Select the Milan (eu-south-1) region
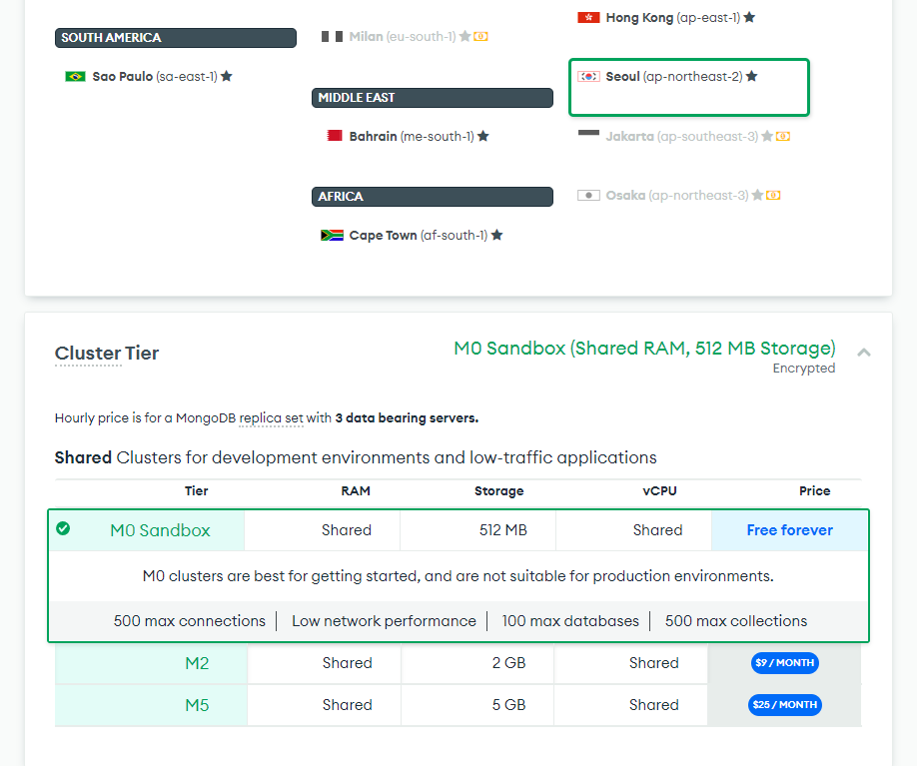Image resolution: width=917 pixels, height=766 pixels. tap(405, 37)
